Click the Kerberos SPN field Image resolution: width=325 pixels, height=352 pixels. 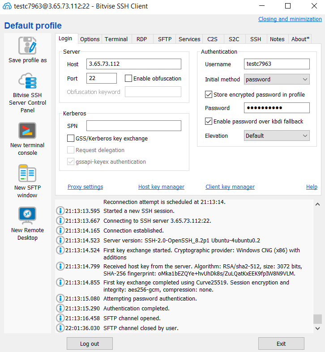pyautogui.click(x=134, y=126)
